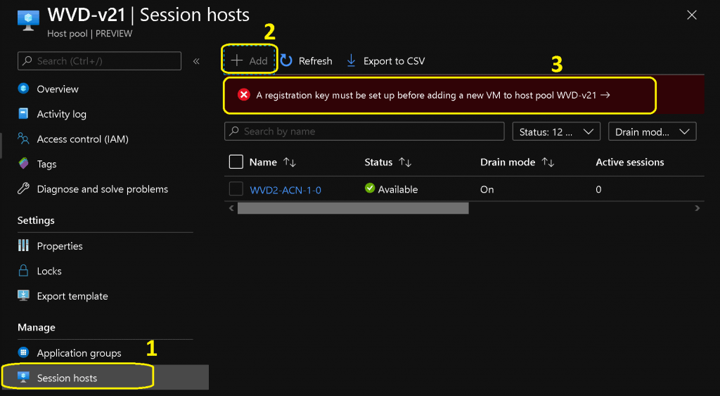Open Diagnose and solve problems
This screenshot has height=396, width=720.
[103, 189]
